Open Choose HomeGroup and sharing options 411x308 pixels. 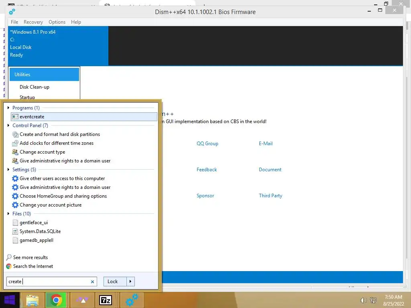63,196
